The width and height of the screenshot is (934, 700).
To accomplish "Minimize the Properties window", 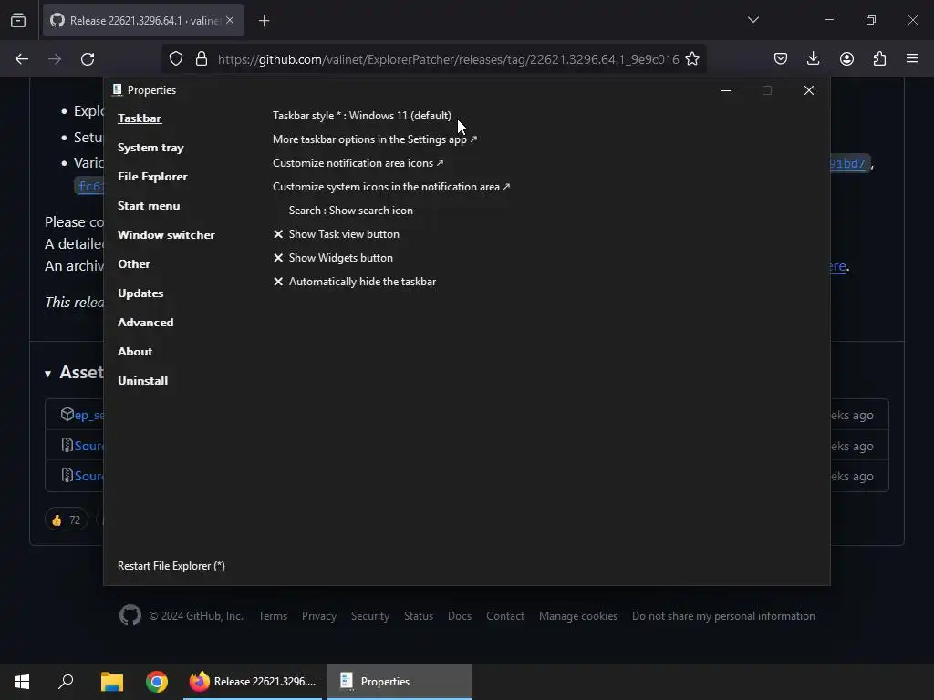I will pos(725,90).
